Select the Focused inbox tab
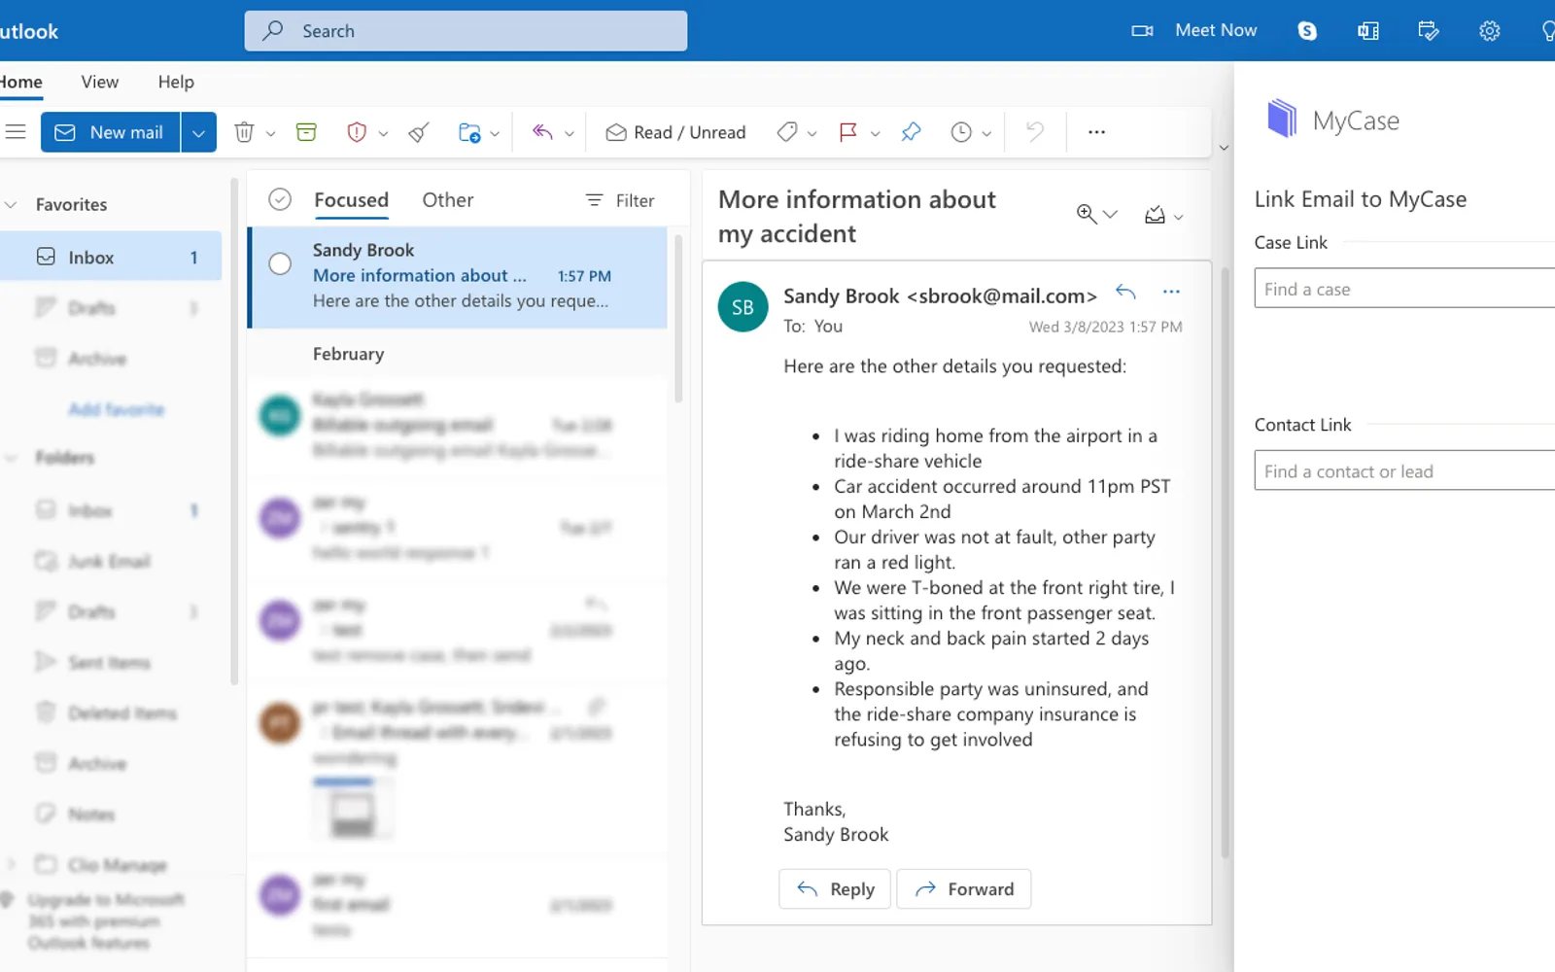 pos(351,199)
